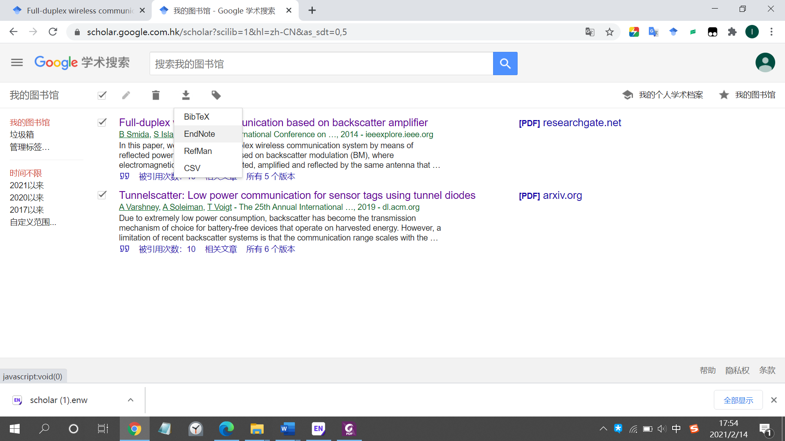Click the delete trash icon in library toolbar
785x441 pixels.
pos(155,95)
